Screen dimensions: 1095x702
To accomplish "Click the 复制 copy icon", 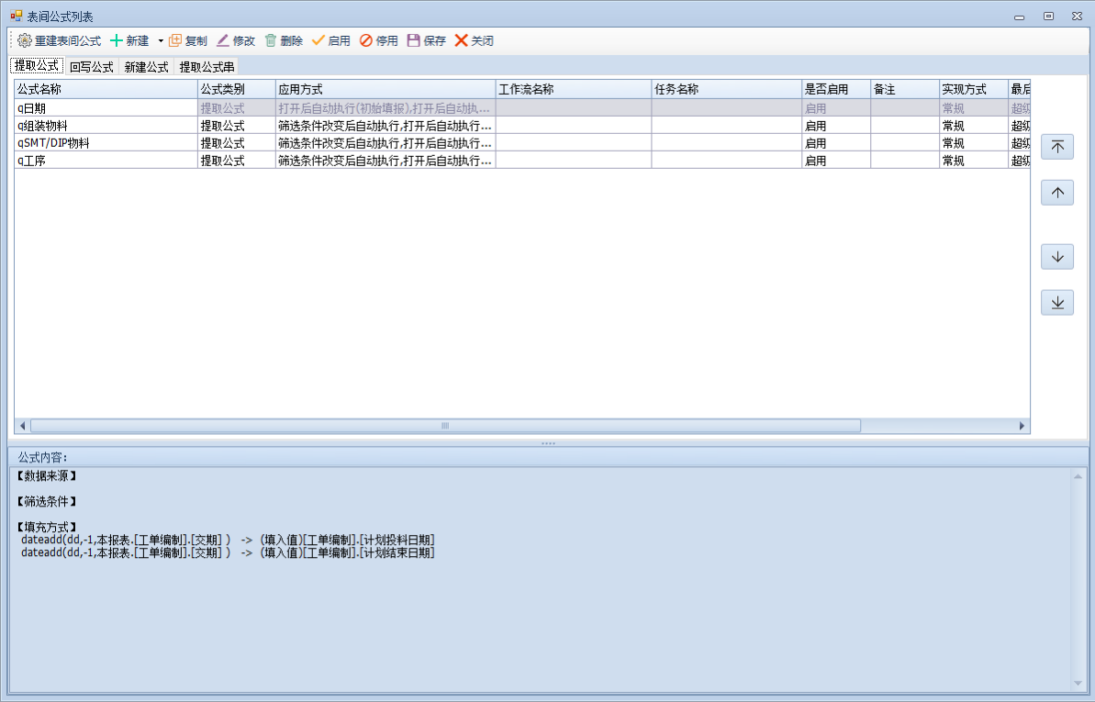I will pyautogui.click(x=175, y=41).
